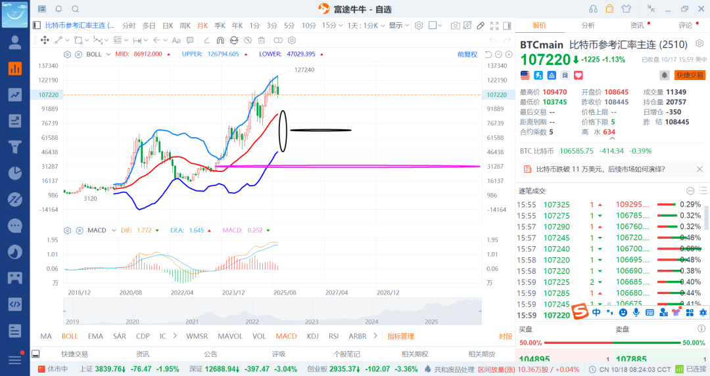The height and width of the screenshot is (376, 710).
Task: Select the magnet snap drawing tool
Action: [220, 40]
